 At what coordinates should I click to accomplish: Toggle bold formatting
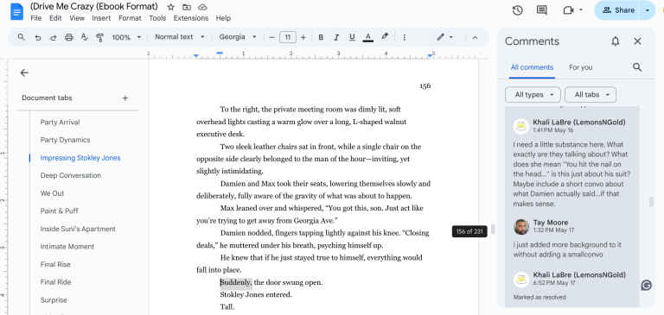(321, 37)
